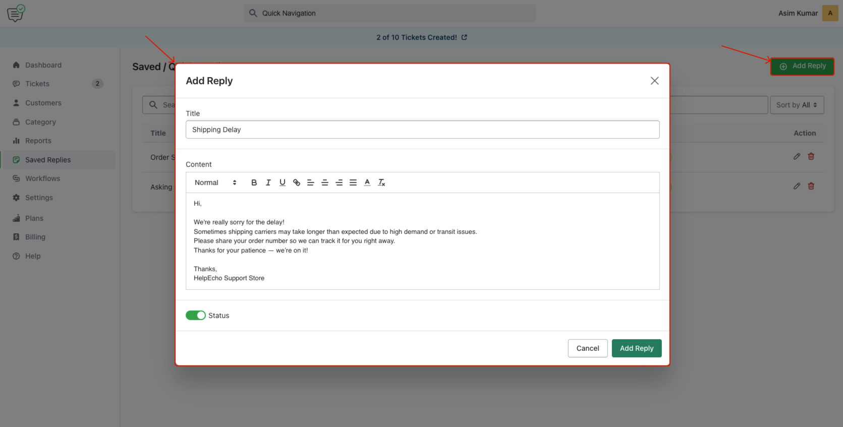Center align the content text
This screenshot has width=843, height=427.
coord(325,182)
